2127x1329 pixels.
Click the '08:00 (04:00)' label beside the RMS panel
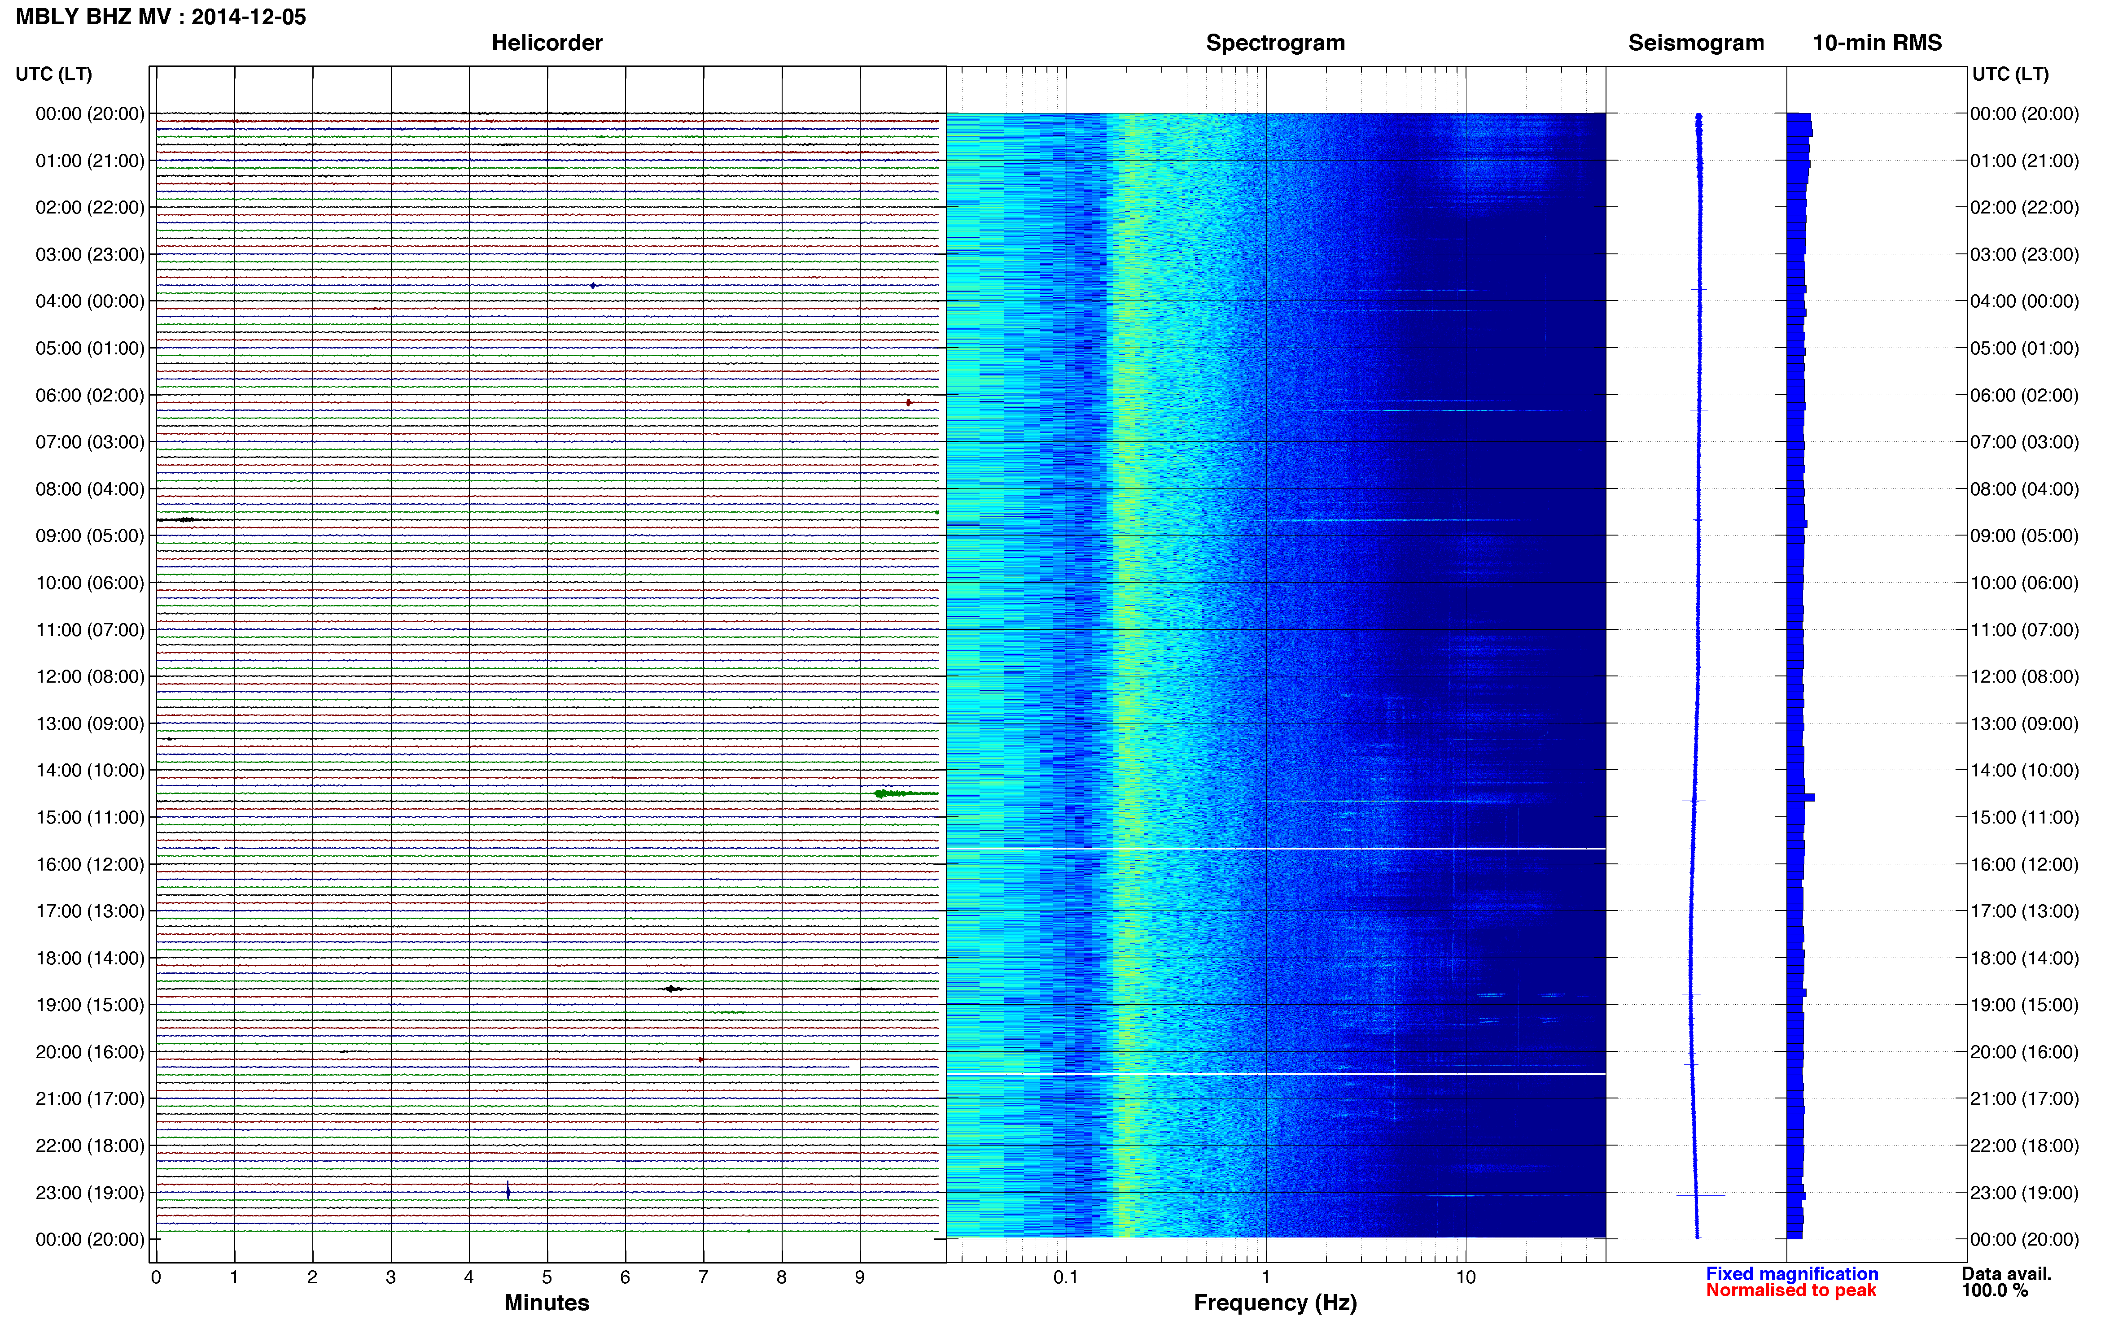click(x=2024, y=489)
